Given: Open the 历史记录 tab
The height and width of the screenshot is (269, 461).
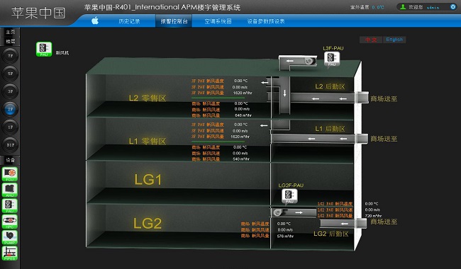Looking at the screenshot, I should (x=129, y=21).
